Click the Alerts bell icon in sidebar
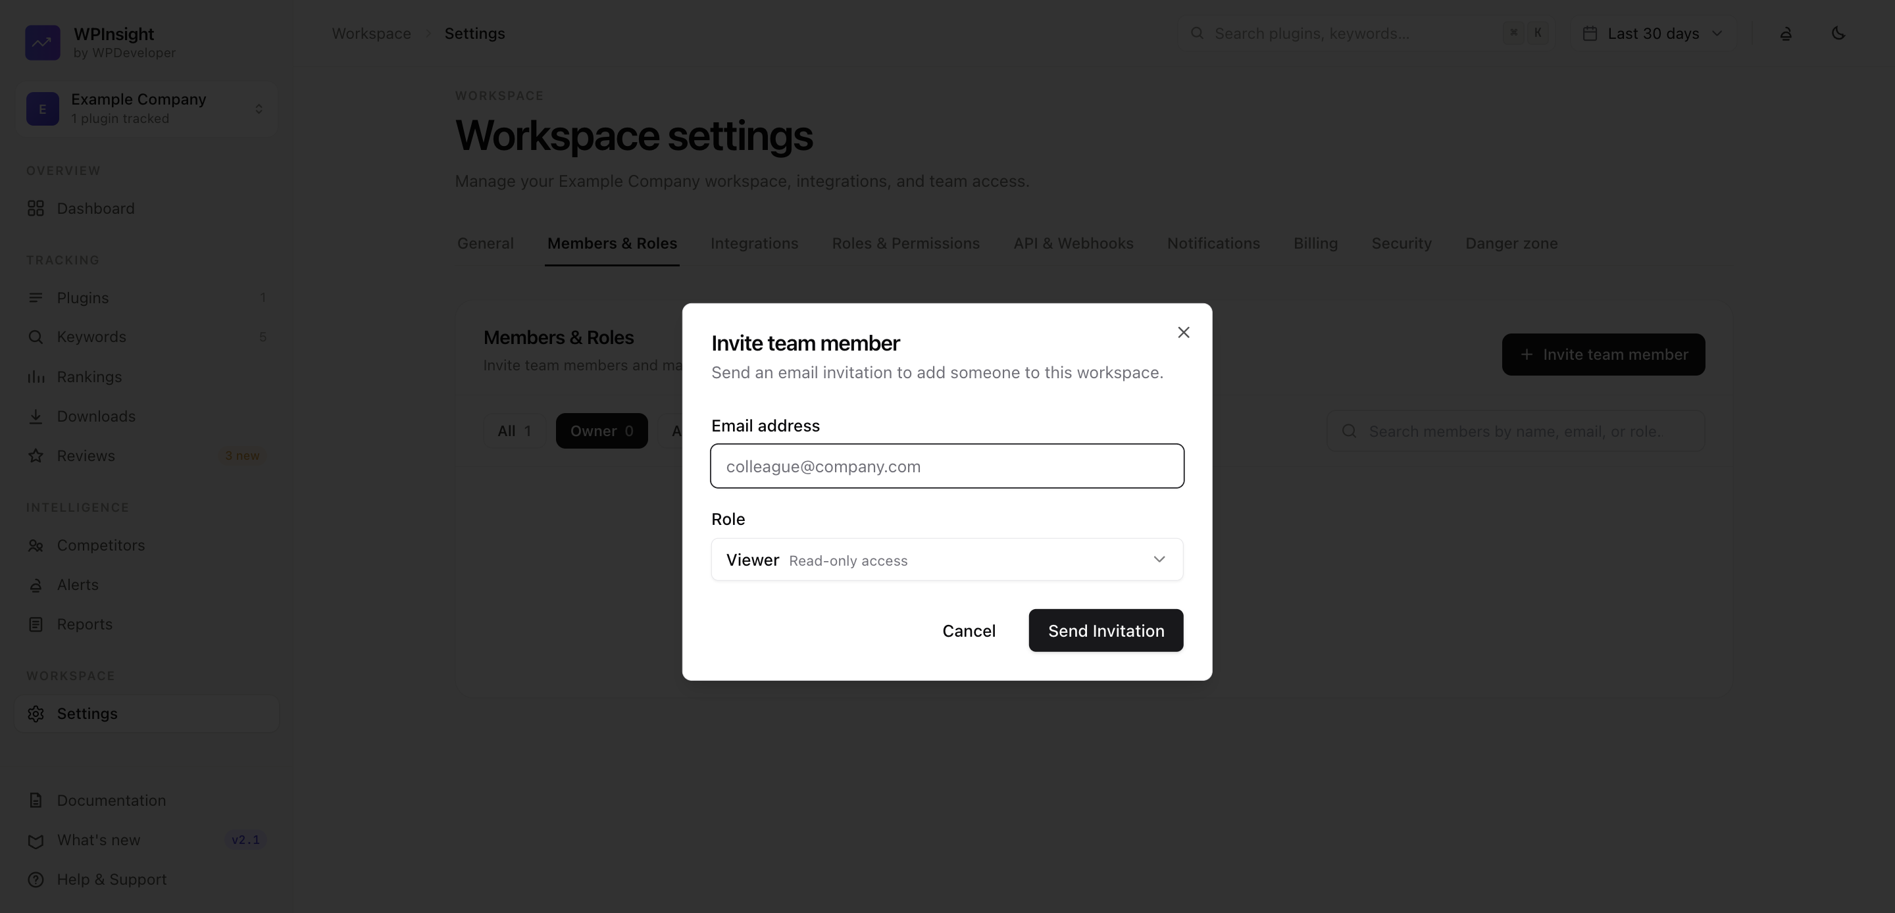 point(36,585)
